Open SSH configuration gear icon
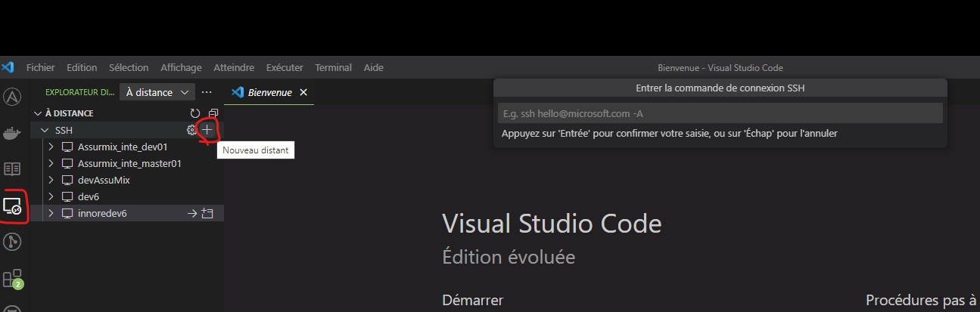Screen dimensions: 980x312 (x=192, y=130)
